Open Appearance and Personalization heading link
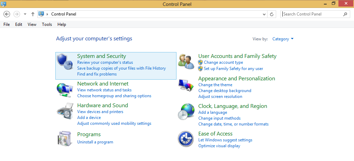354x161 pixels. pos(237,79)
